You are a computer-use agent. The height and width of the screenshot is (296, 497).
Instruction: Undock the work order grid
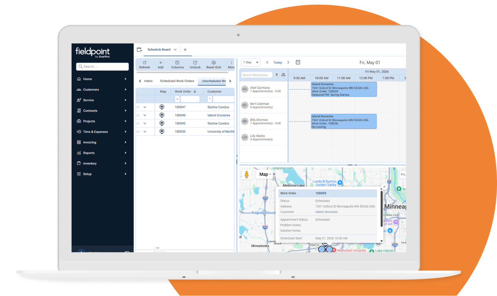point(195,65)
